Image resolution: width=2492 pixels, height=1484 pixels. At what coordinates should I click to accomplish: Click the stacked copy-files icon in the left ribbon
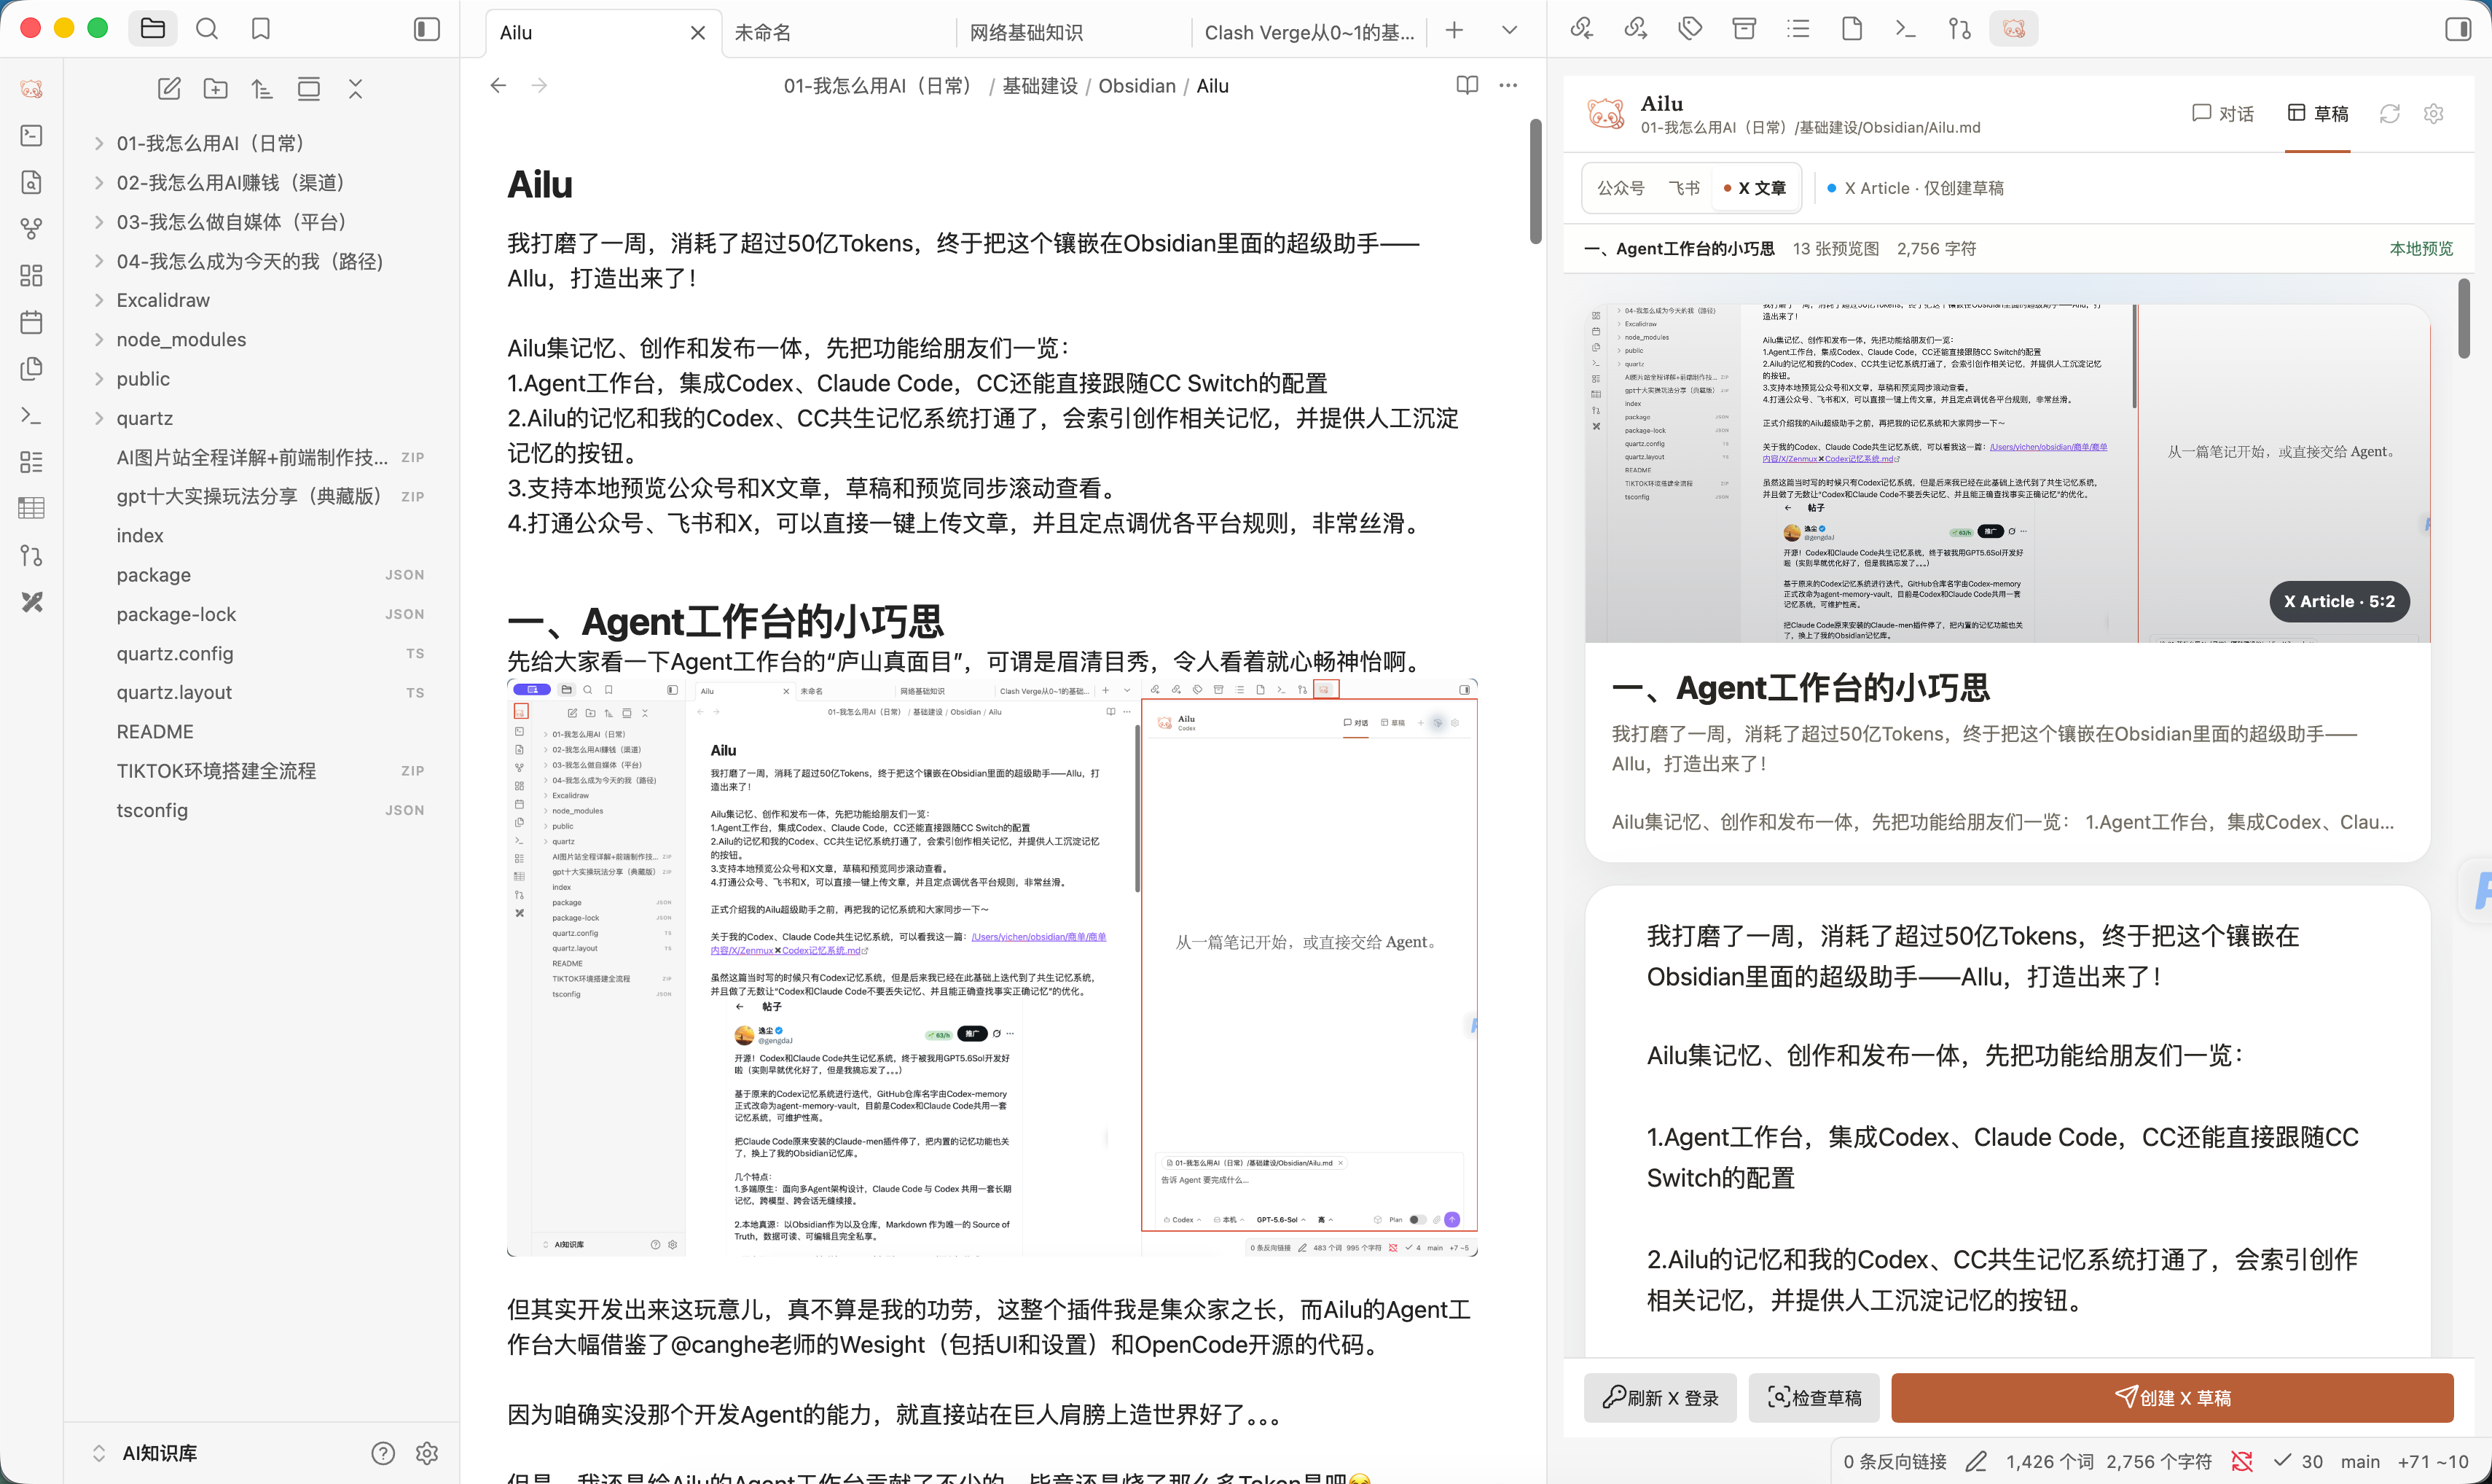pyautogui.click(x=32, y=369)
